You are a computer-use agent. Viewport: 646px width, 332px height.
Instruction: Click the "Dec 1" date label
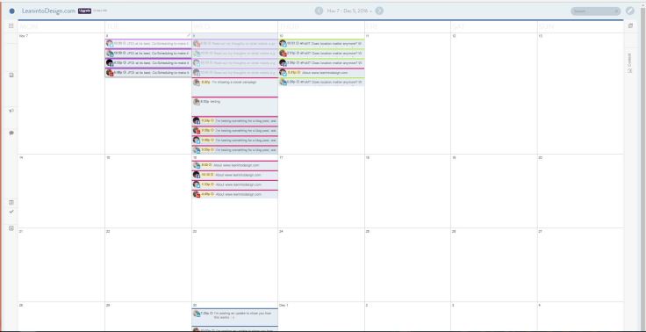pyautogui.click(x=284, y=306)
